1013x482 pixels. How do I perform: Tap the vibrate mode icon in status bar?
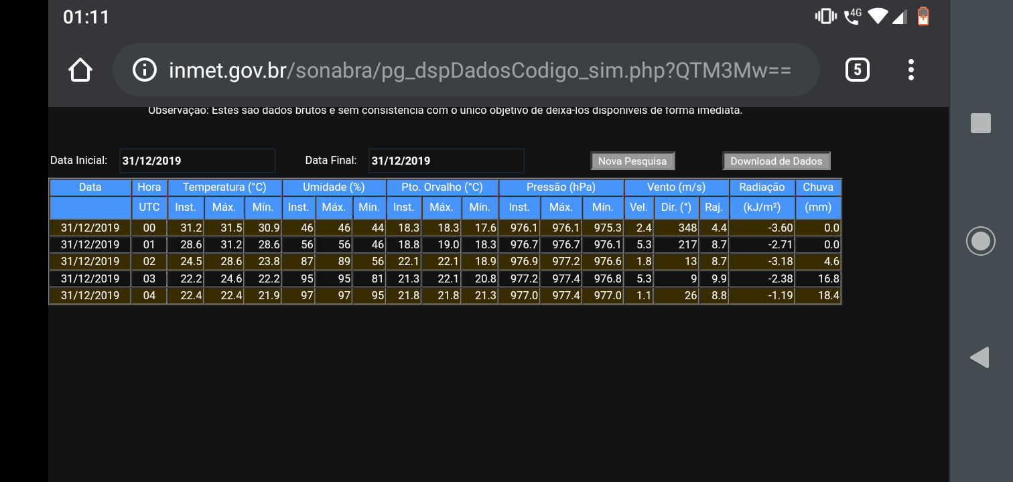tap(825, 16)
